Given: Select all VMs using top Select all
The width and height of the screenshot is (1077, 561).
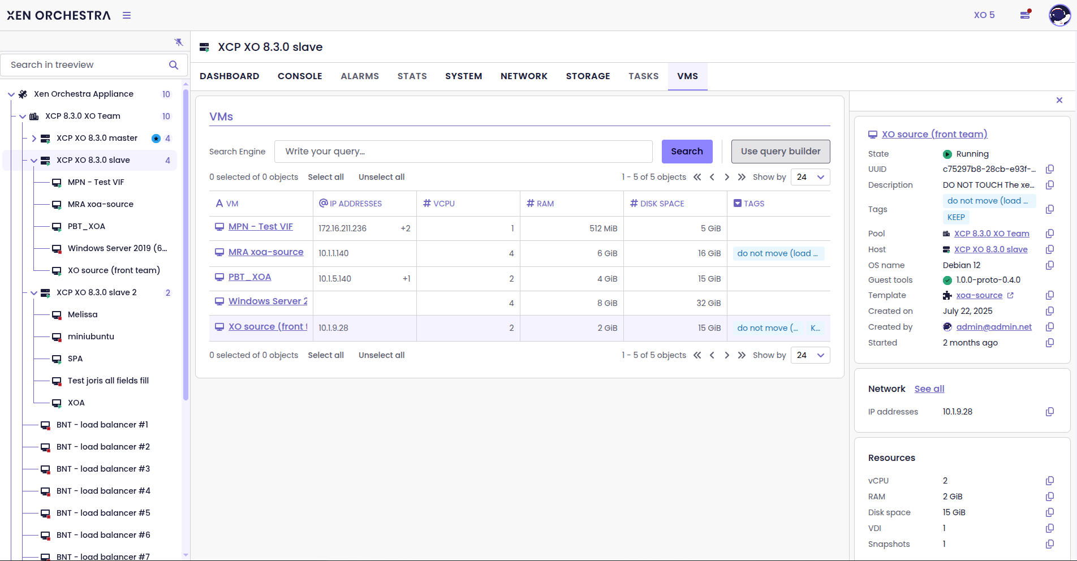Looking at the screenshot, I should point(326,177).
